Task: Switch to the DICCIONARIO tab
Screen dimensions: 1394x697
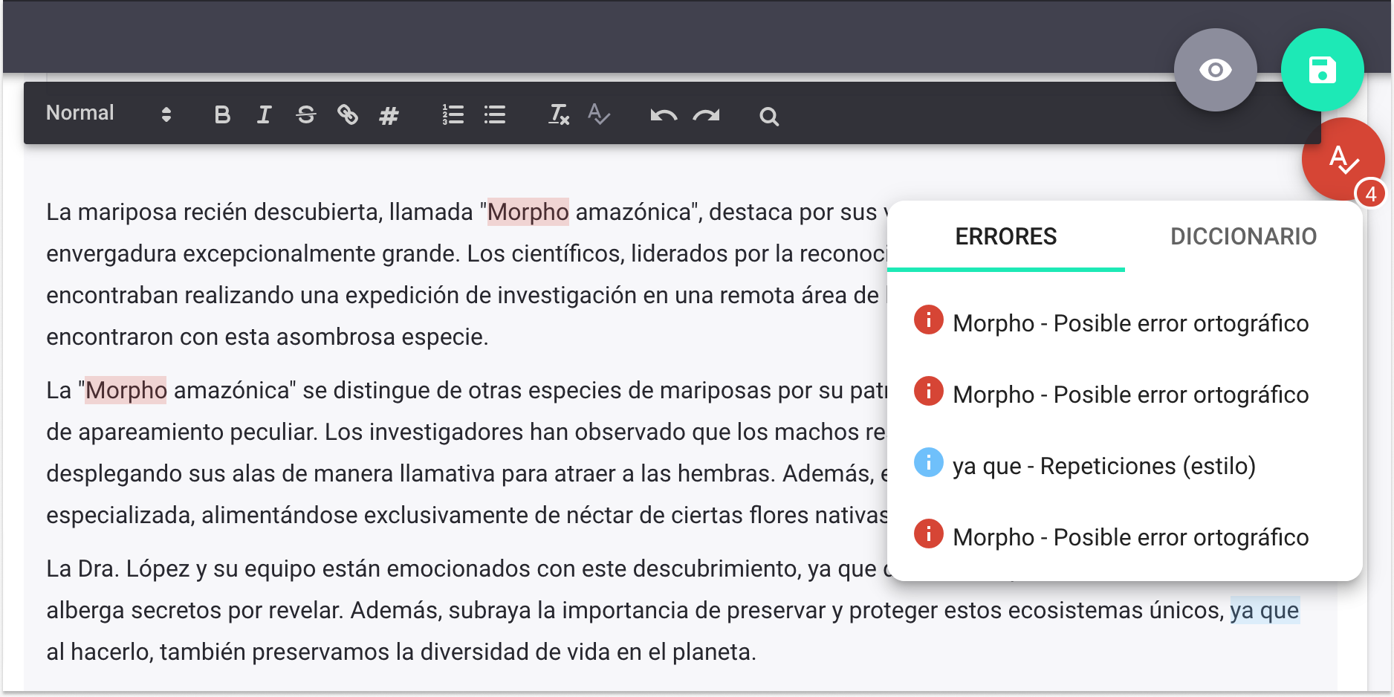Action: pos(1243,236)
